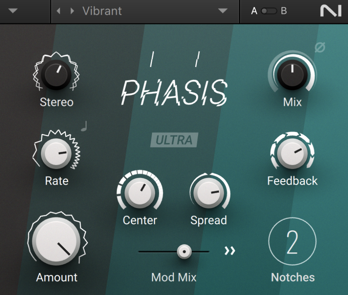This screenshot has height=295, width=348.
Task: Click the PHASIS logo
Action: (174, 92)
